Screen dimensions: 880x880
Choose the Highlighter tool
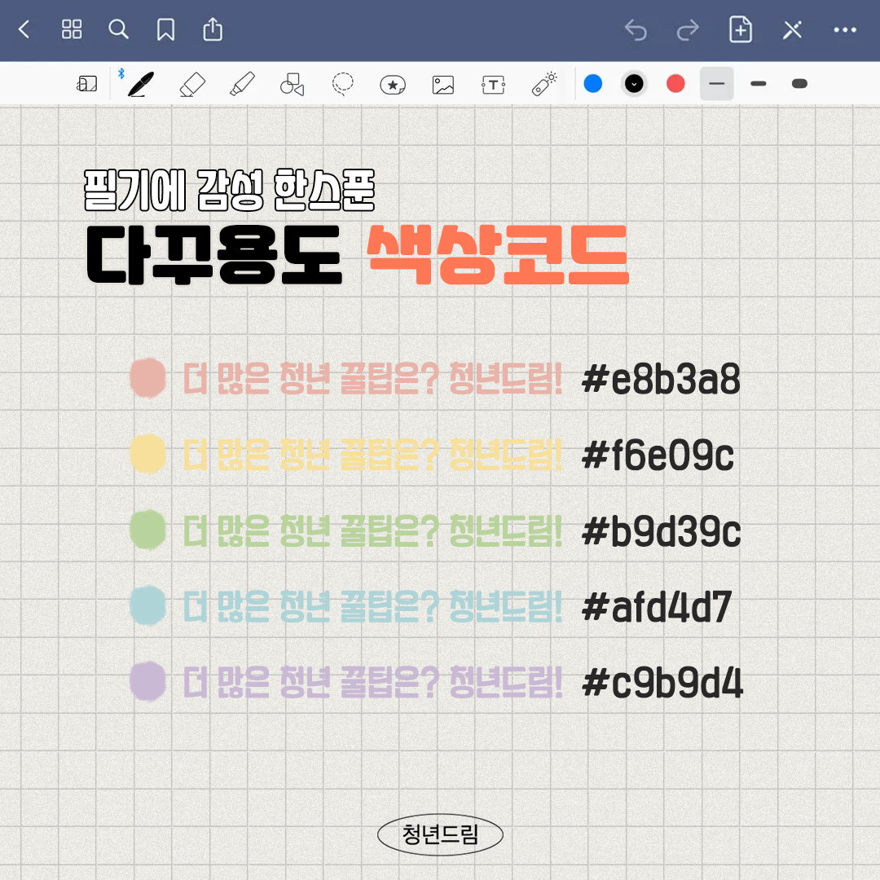(242, 83)
